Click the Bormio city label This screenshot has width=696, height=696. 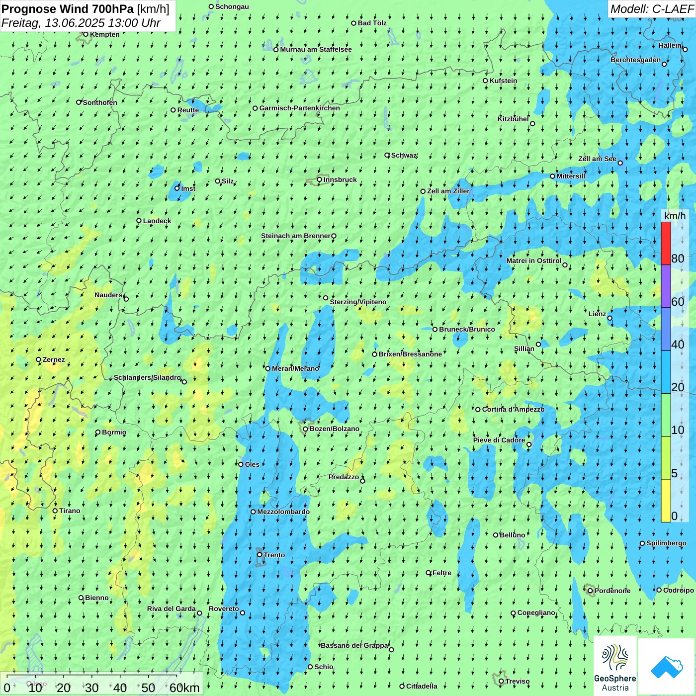click(114, 432)
